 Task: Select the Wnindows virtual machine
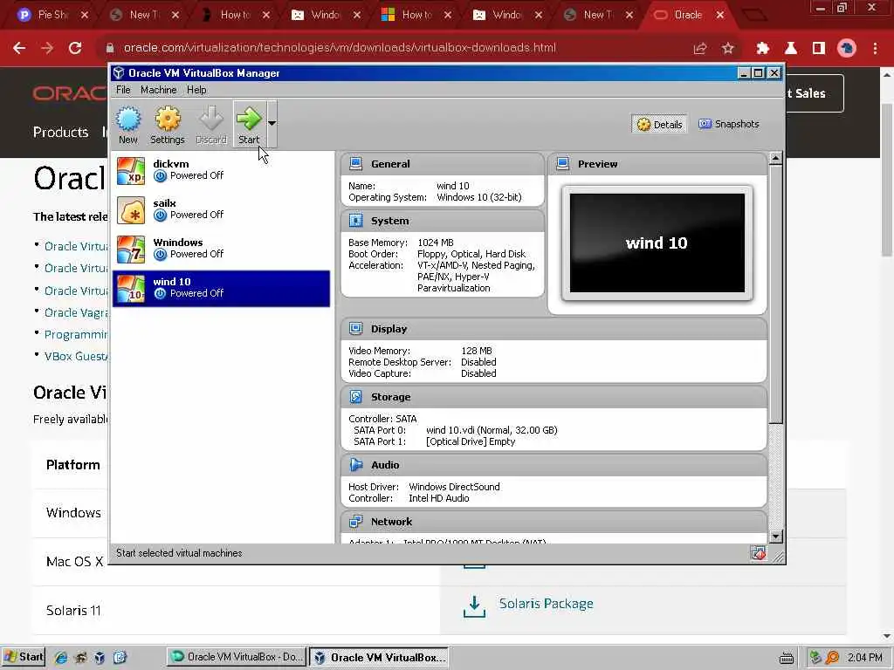tap(221, 249)
